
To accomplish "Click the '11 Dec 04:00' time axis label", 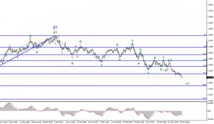I will [x=25, y=122].
